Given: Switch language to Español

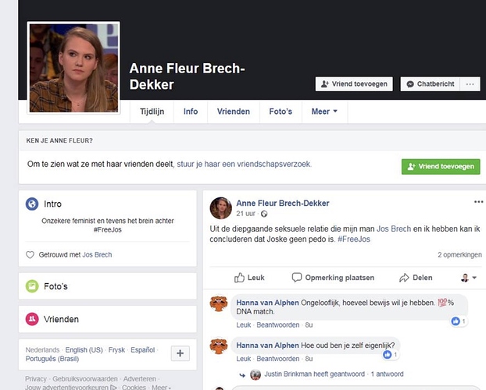Looking at the screenshot, I should click(142, 349).
